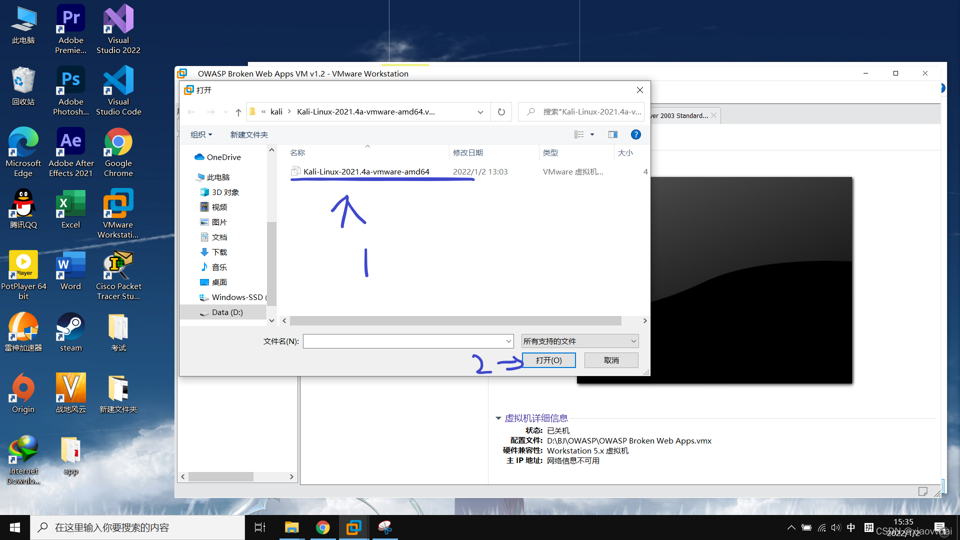Click the file list horizontal scrollbar

[x=455, y=320]
